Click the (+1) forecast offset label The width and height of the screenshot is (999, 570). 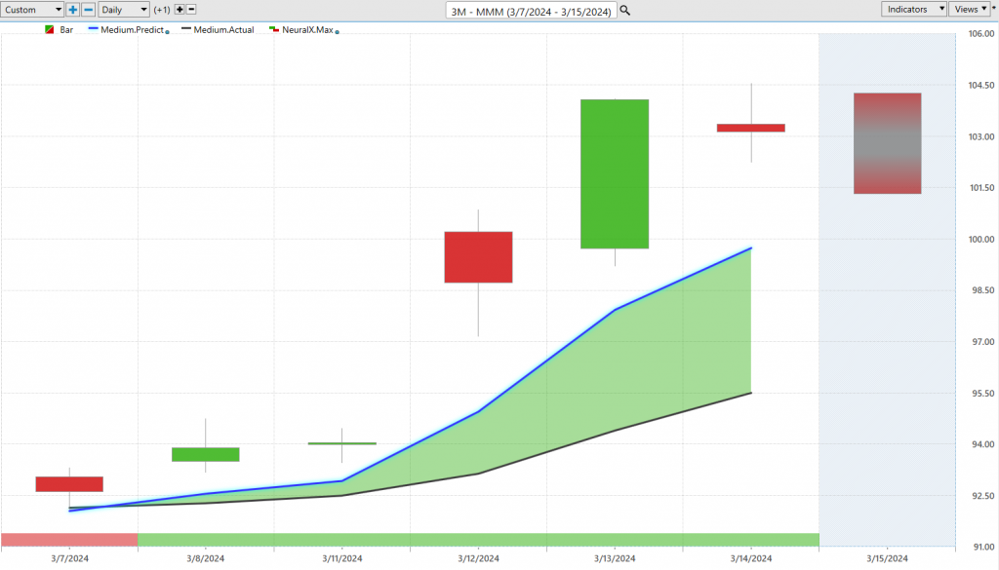[x=162, y=10]
